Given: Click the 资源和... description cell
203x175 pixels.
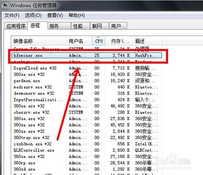Looking at the screenshot, I should coord(145,81).
